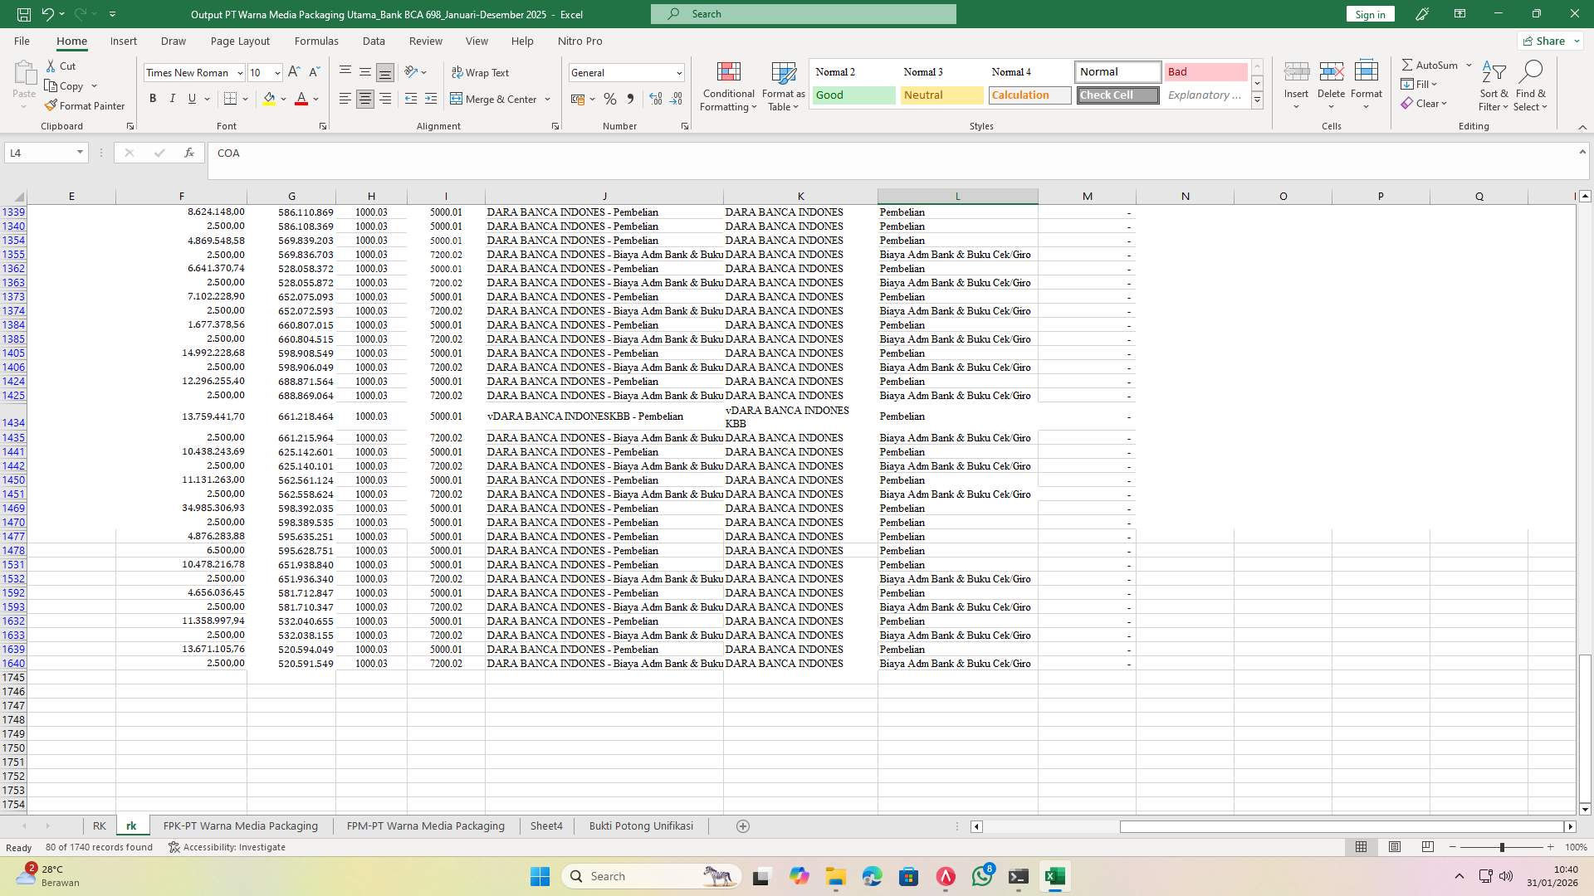The height and width of the screenshot is (896, 1594).
Task: Open the font name dropdown
Action: click(x=239, y=72)
